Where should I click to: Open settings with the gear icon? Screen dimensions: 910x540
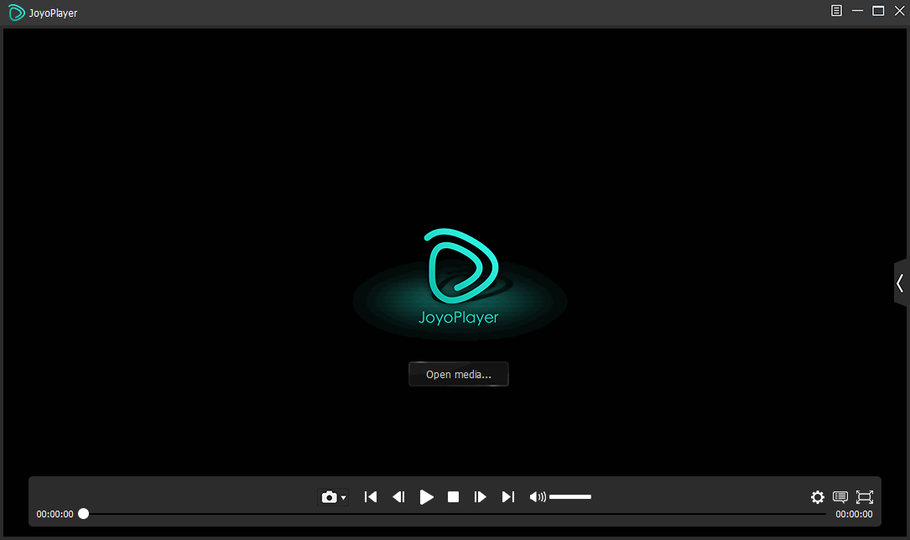[x=817, y=497]
